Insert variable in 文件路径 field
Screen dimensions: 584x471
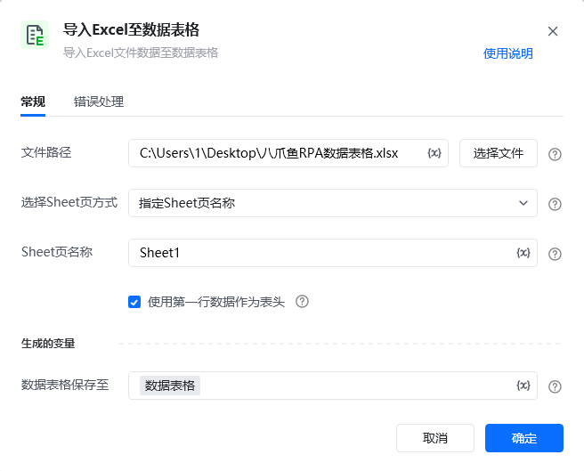click(434, 153)
